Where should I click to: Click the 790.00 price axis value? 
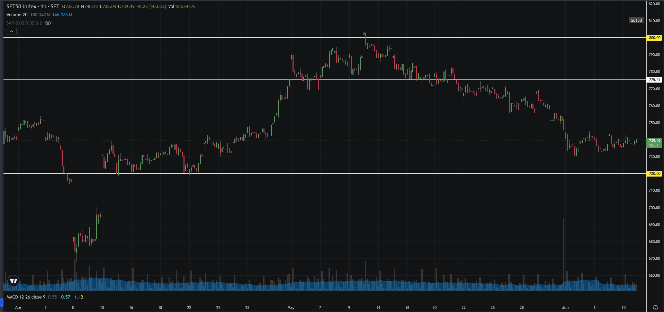pos(654,55)
